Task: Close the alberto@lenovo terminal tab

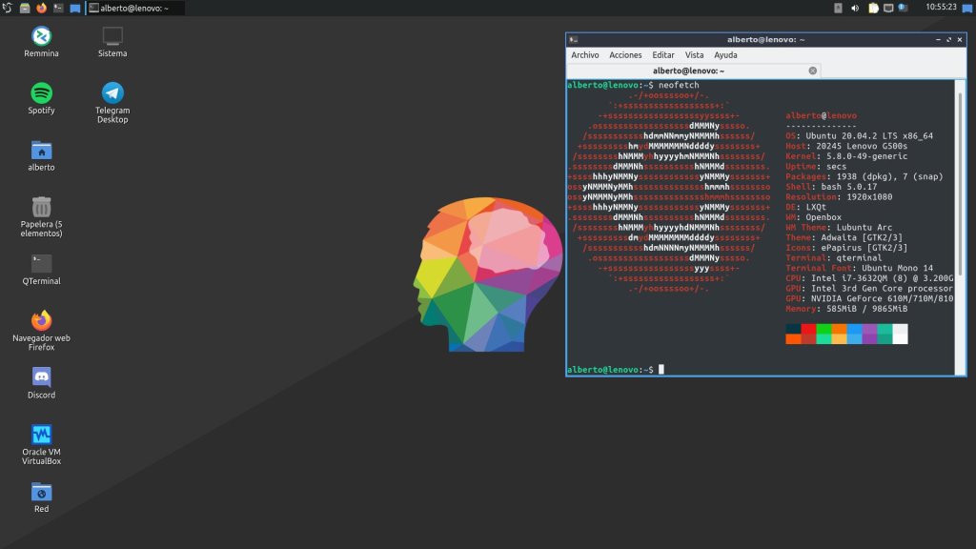Action: click(x=813, y=71)
